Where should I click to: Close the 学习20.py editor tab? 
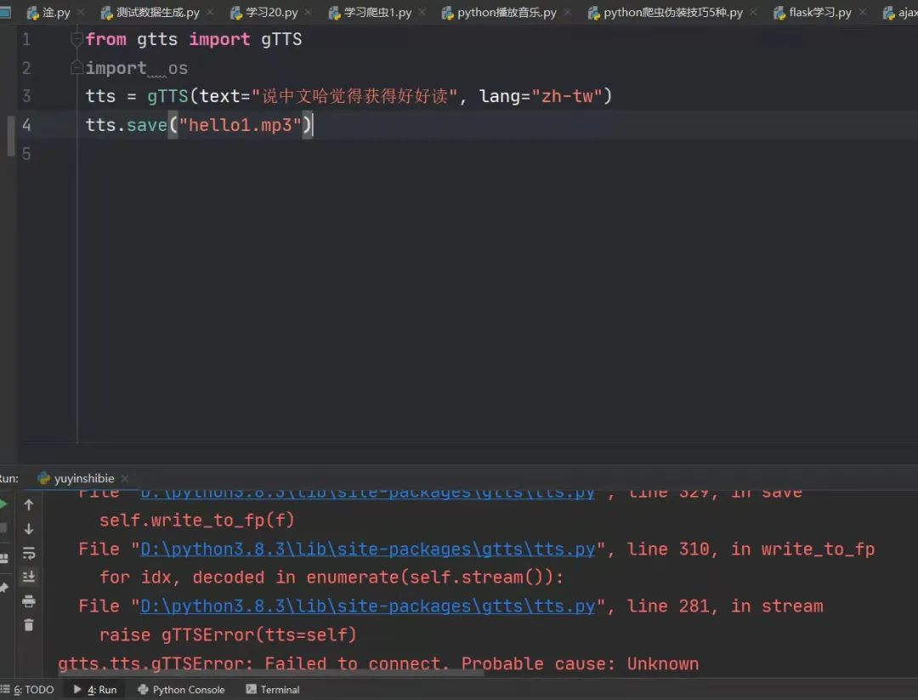click(x=308, y=12)
